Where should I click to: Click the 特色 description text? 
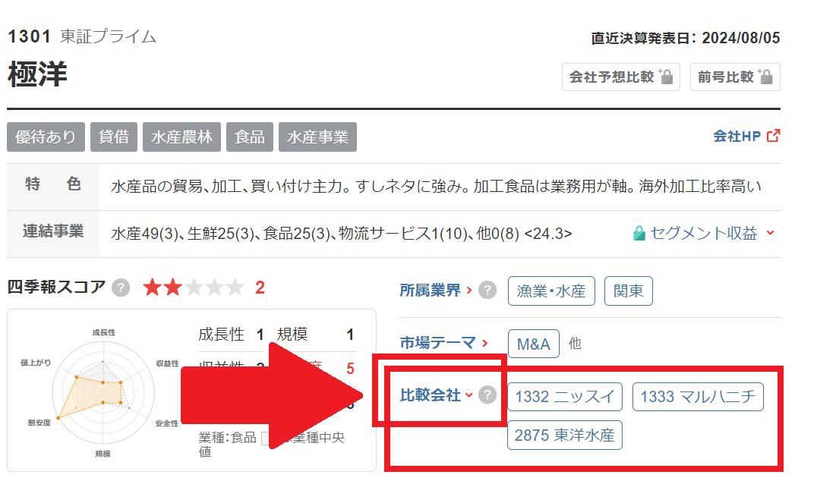pyautogui.click(x=436, y=186)
